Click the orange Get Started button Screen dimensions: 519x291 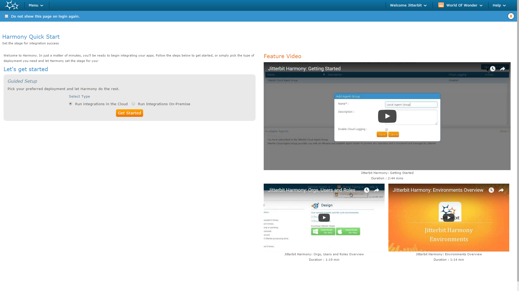tap(129, 113)
